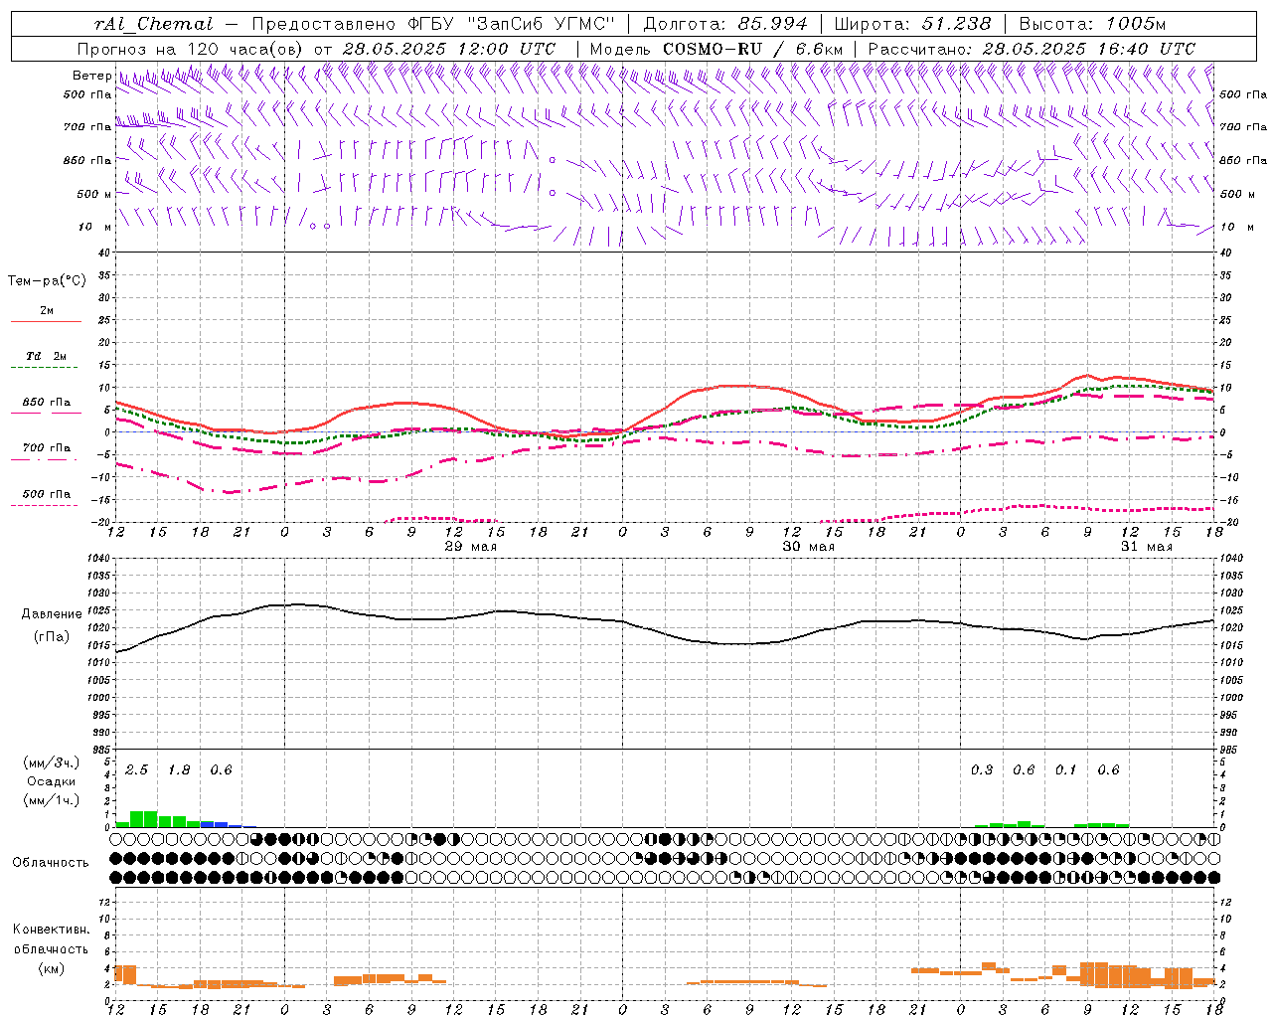
Task: Click the Конвективн. convective cloud label
Action: (51, 930)
